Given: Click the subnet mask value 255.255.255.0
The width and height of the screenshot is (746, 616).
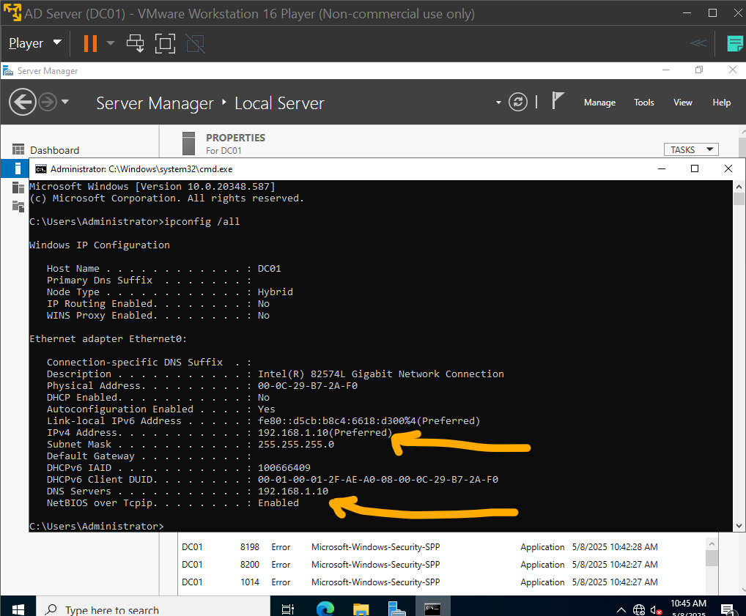Looking at the screenshot, I should (x=296, y=445).
